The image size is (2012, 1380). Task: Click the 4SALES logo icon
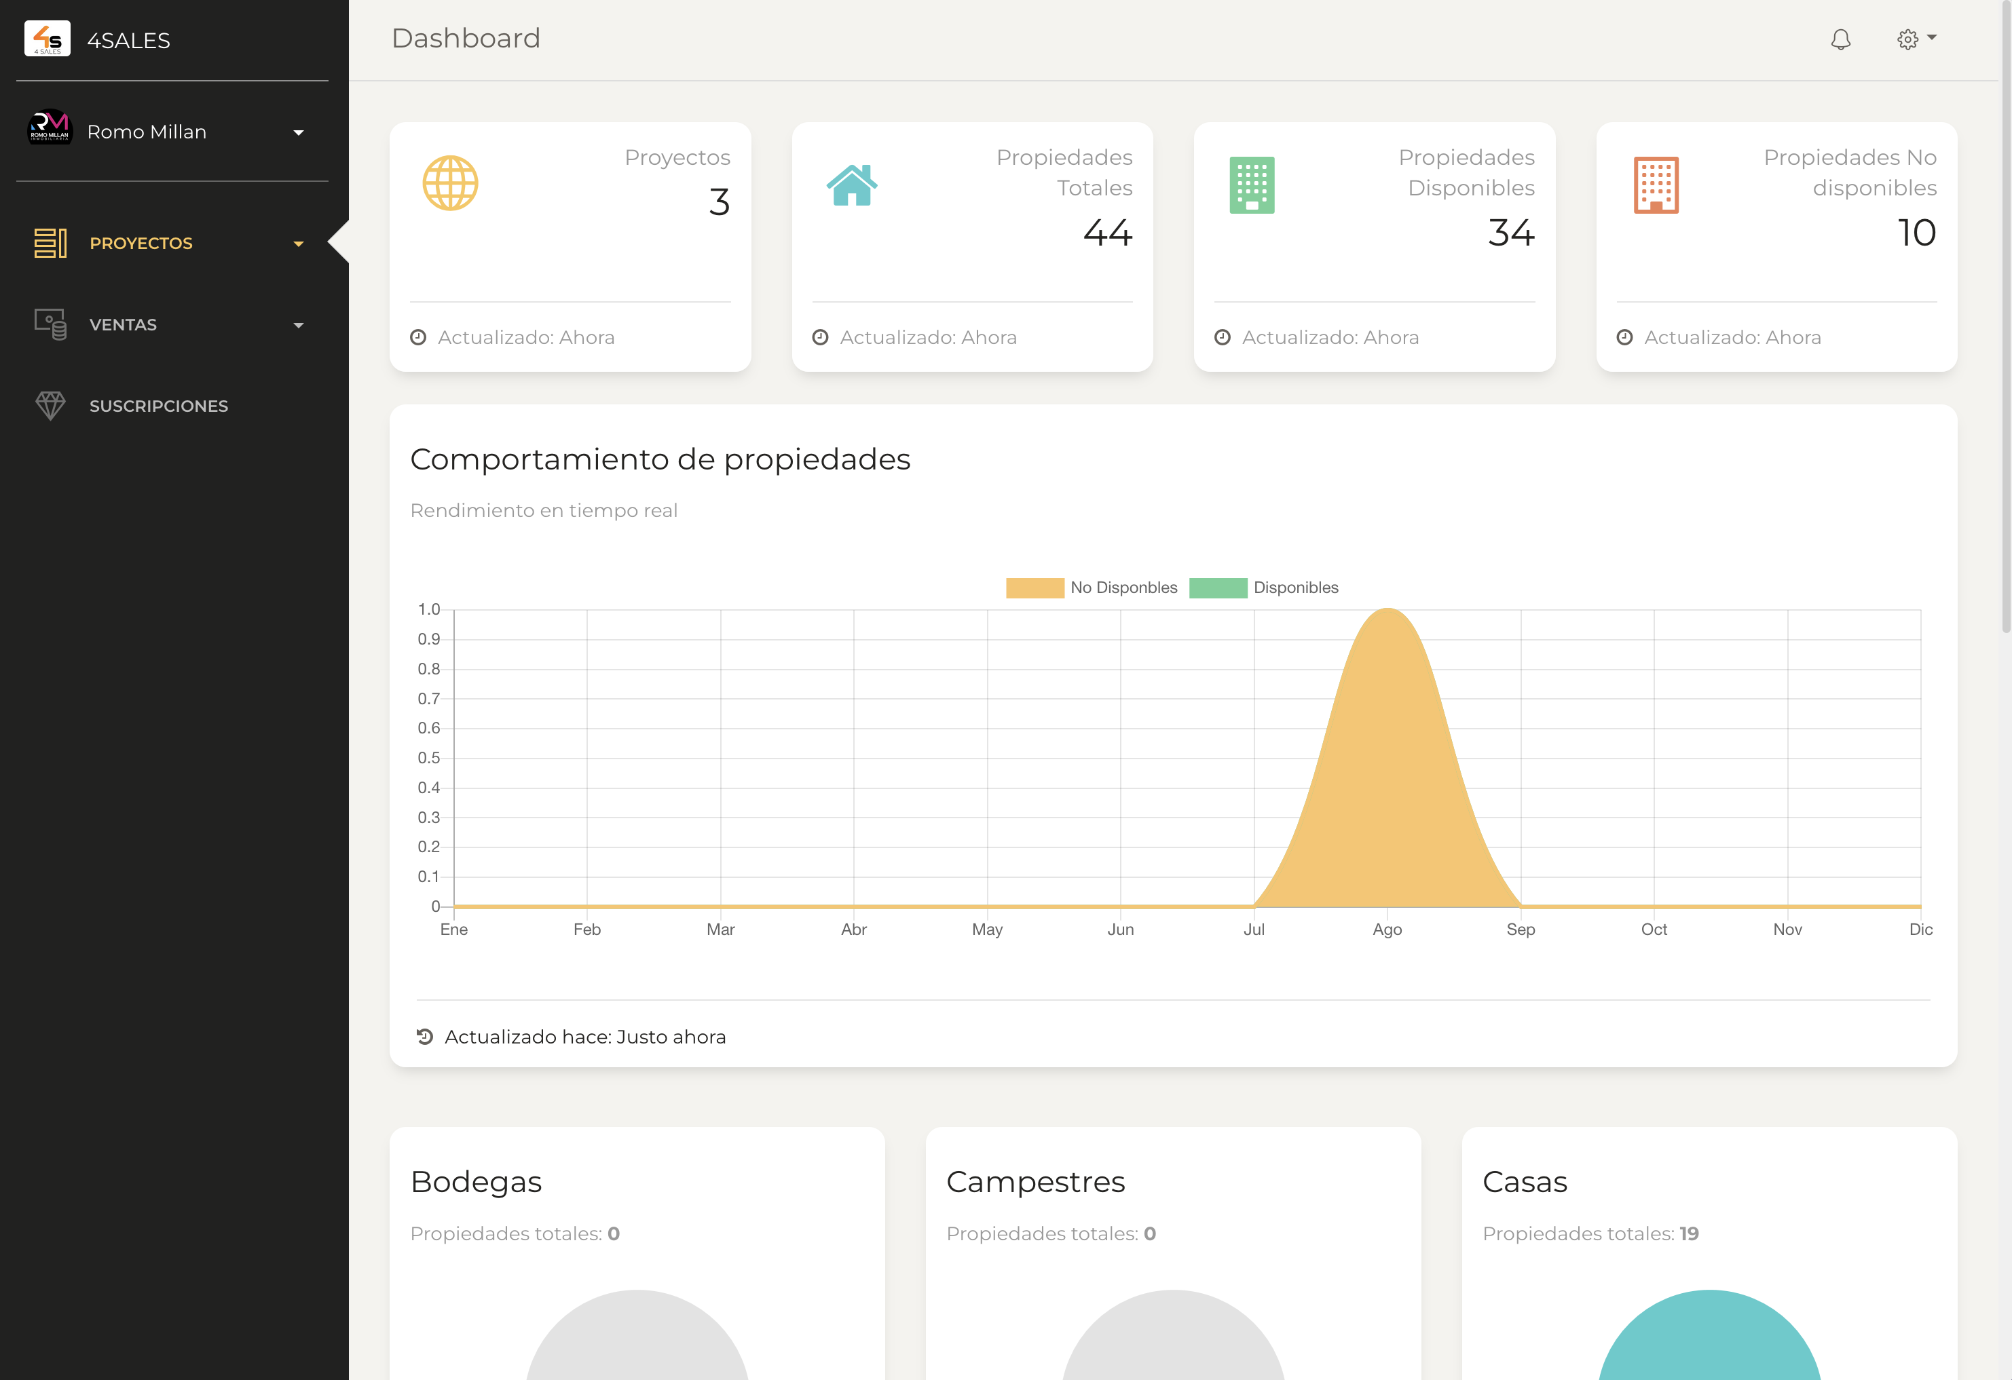coord(48,39)
